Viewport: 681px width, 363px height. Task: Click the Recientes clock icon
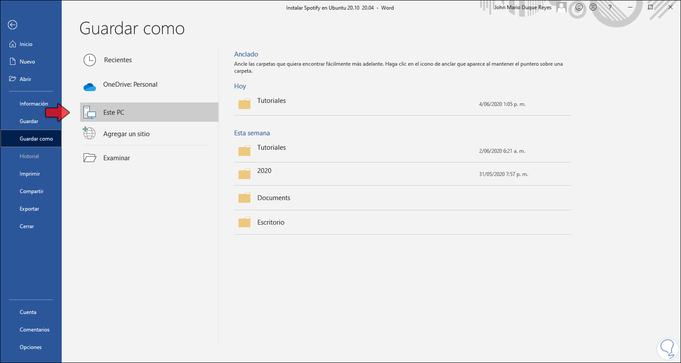click(x=90, y=60)
